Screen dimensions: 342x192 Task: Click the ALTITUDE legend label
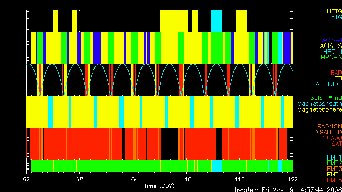(328, 85)
